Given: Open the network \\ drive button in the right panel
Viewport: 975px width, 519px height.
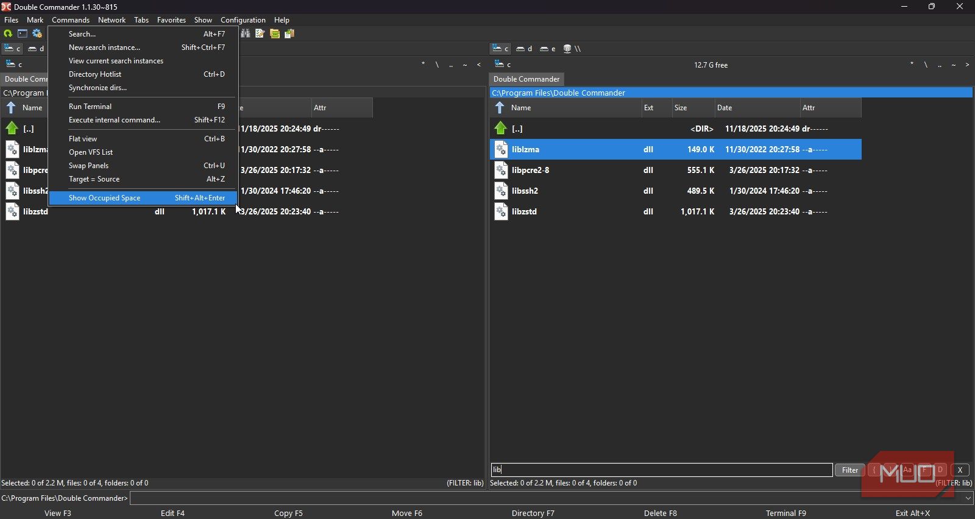Looking at the screenshot, I should (572, 49).
